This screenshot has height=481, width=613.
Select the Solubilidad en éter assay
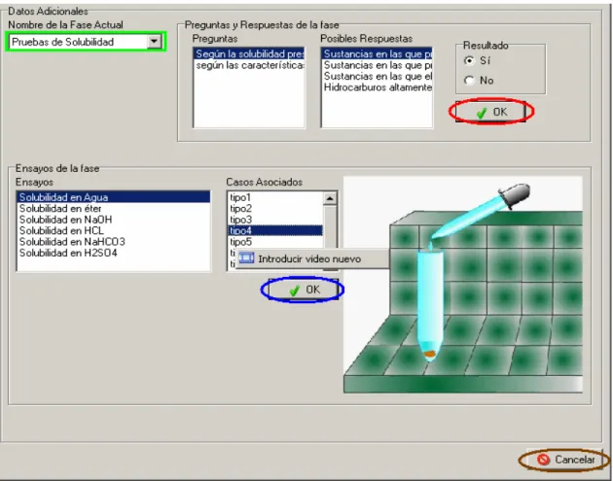click(x=114, y=209)
